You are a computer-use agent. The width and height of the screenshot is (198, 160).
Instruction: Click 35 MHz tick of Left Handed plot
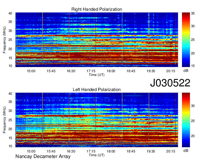(10, 102)
